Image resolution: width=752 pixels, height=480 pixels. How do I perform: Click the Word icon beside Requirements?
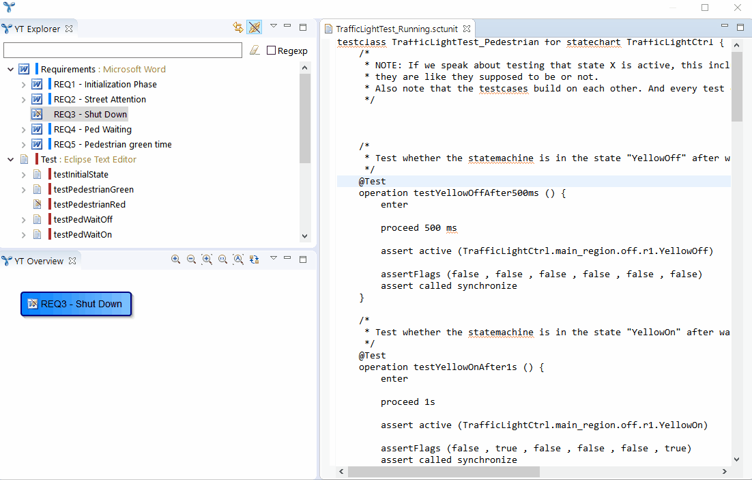tap(24, 69)
